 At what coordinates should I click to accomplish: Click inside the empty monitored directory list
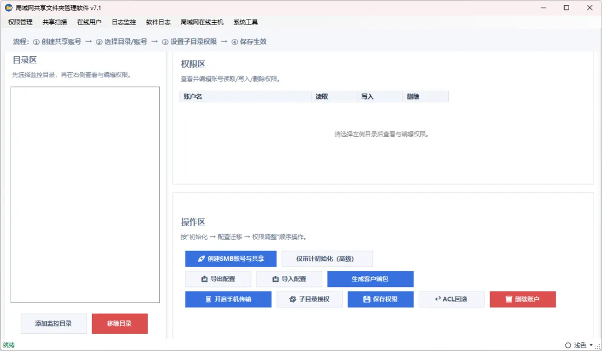tap(85, 195)
